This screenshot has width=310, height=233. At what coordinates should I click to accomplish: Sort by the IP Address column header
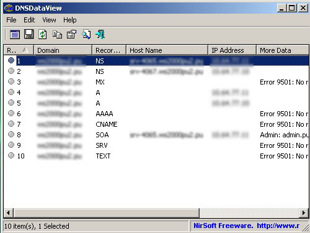pyautogui.click(x=232, y=50)
